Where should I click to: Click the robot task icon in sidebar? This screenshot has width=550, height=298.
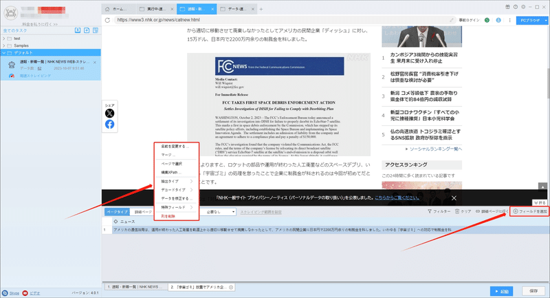(x=12, y=65)
